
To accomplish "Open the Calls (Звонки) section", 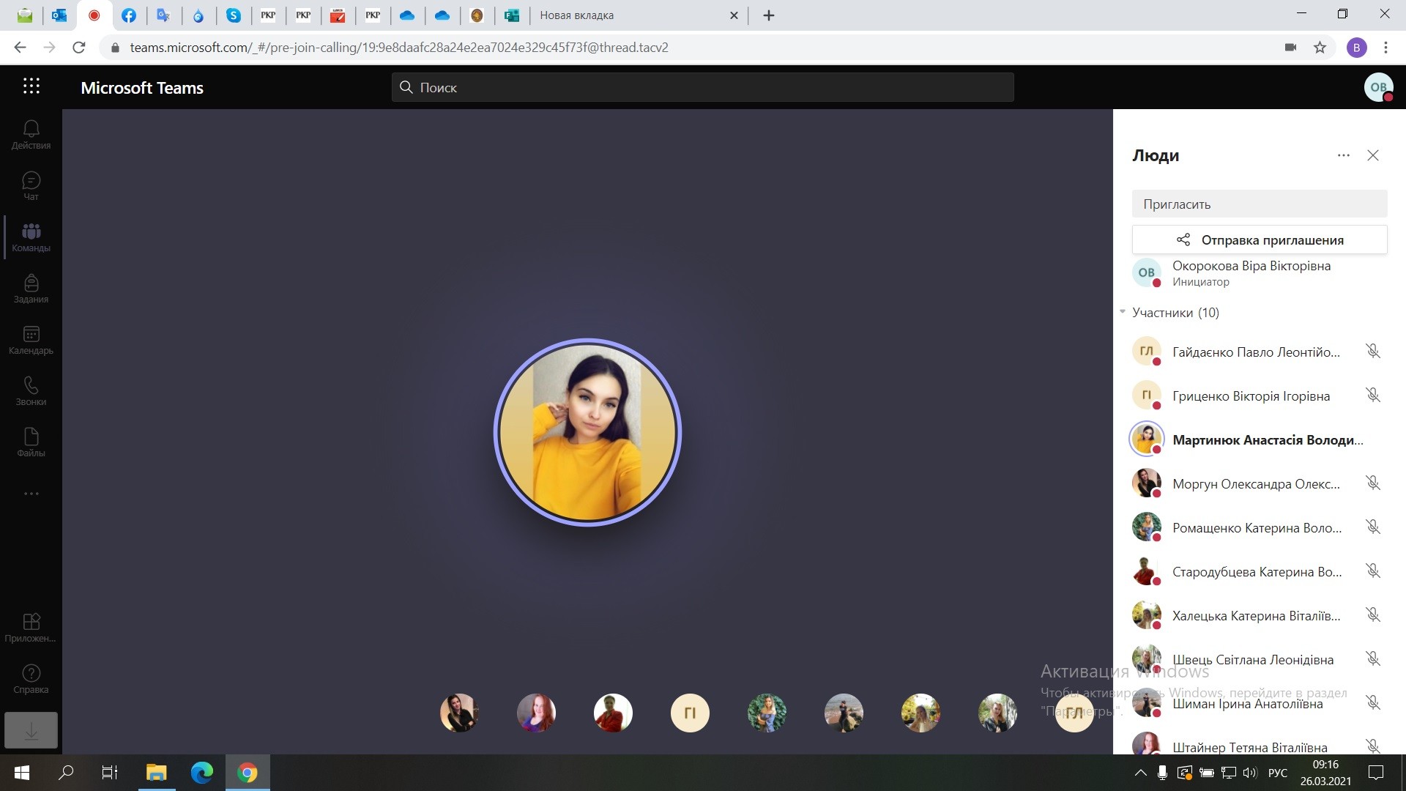I will 31,391.
